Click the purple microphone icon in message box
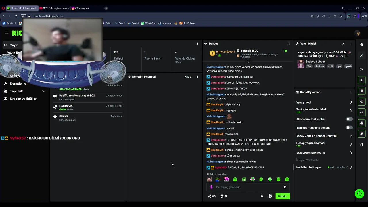The image size is (368, 207). pyautogui.click(x=211, y=187)
